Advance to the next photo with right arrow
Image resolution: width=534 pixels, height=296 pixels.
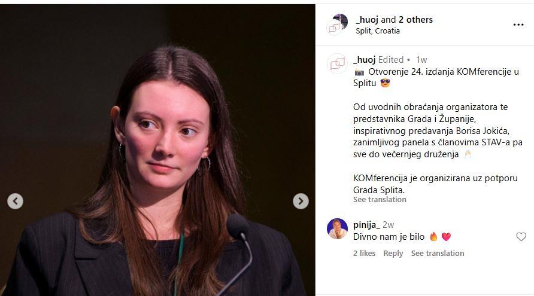[301, 201]
